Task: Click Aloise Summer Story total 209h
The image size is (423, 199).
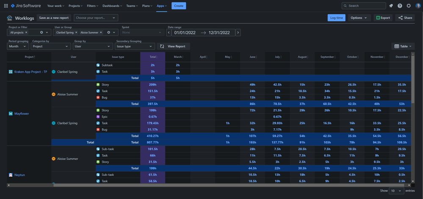Action: click(x=153, y=85)
